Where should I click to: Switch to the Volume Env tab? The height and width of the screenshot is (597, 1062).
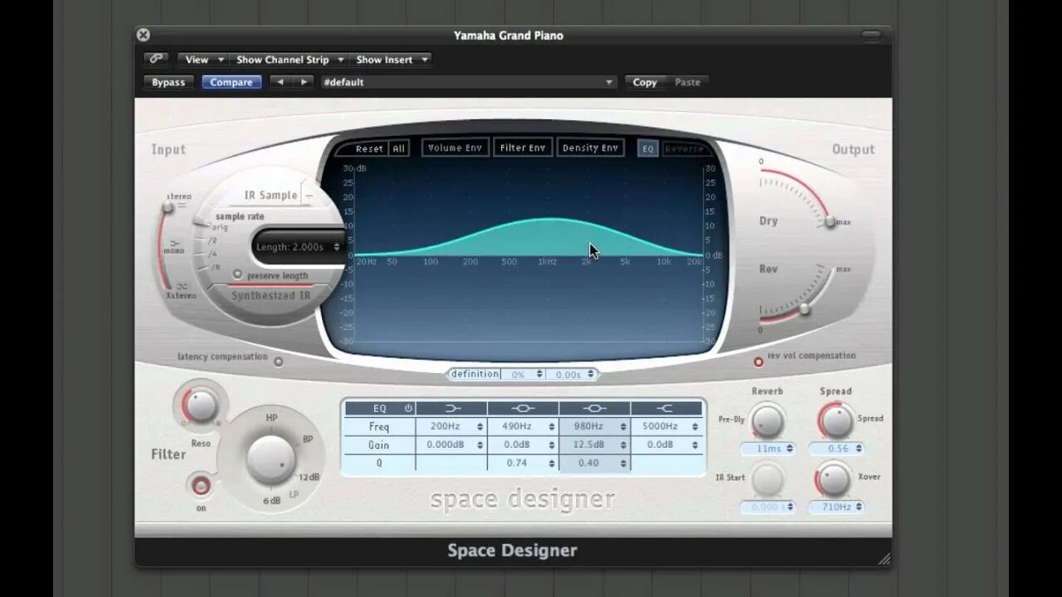[x=455, y=147]
